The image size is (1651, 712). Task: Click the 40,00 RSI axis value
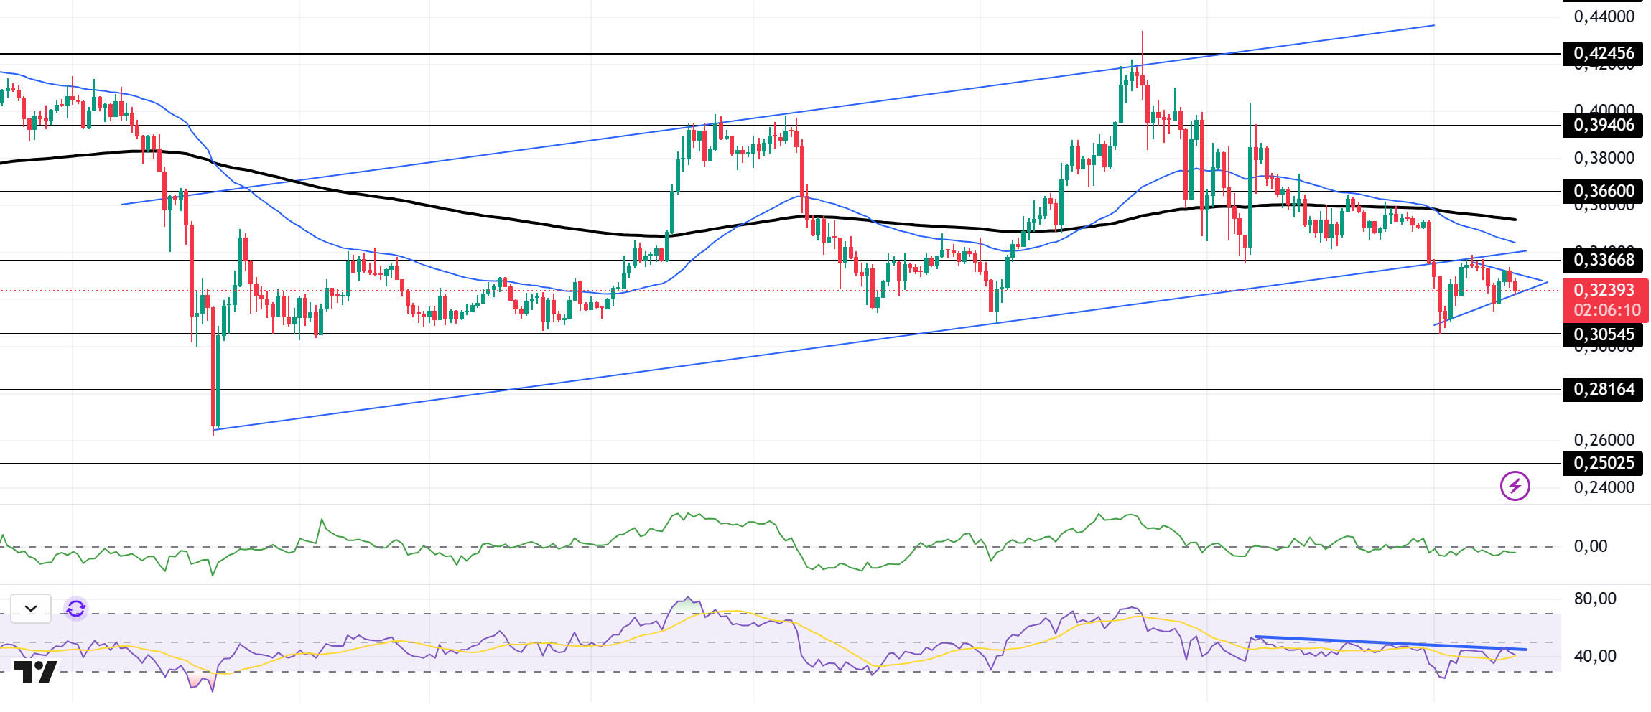[1595, 656]
